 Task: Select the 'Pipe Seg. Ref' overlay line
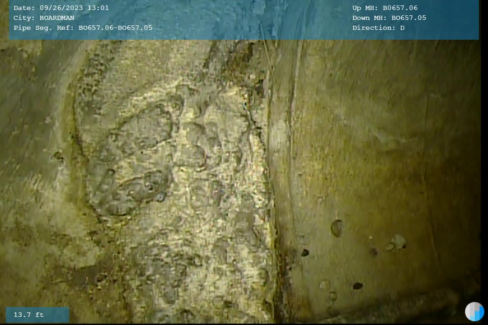tap(83, 28)
